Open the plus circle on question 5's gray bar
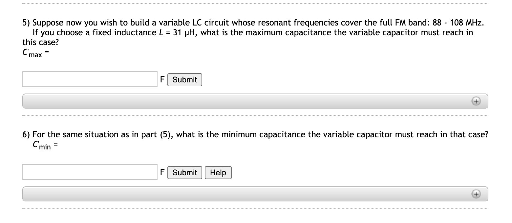 coord(476,101)
